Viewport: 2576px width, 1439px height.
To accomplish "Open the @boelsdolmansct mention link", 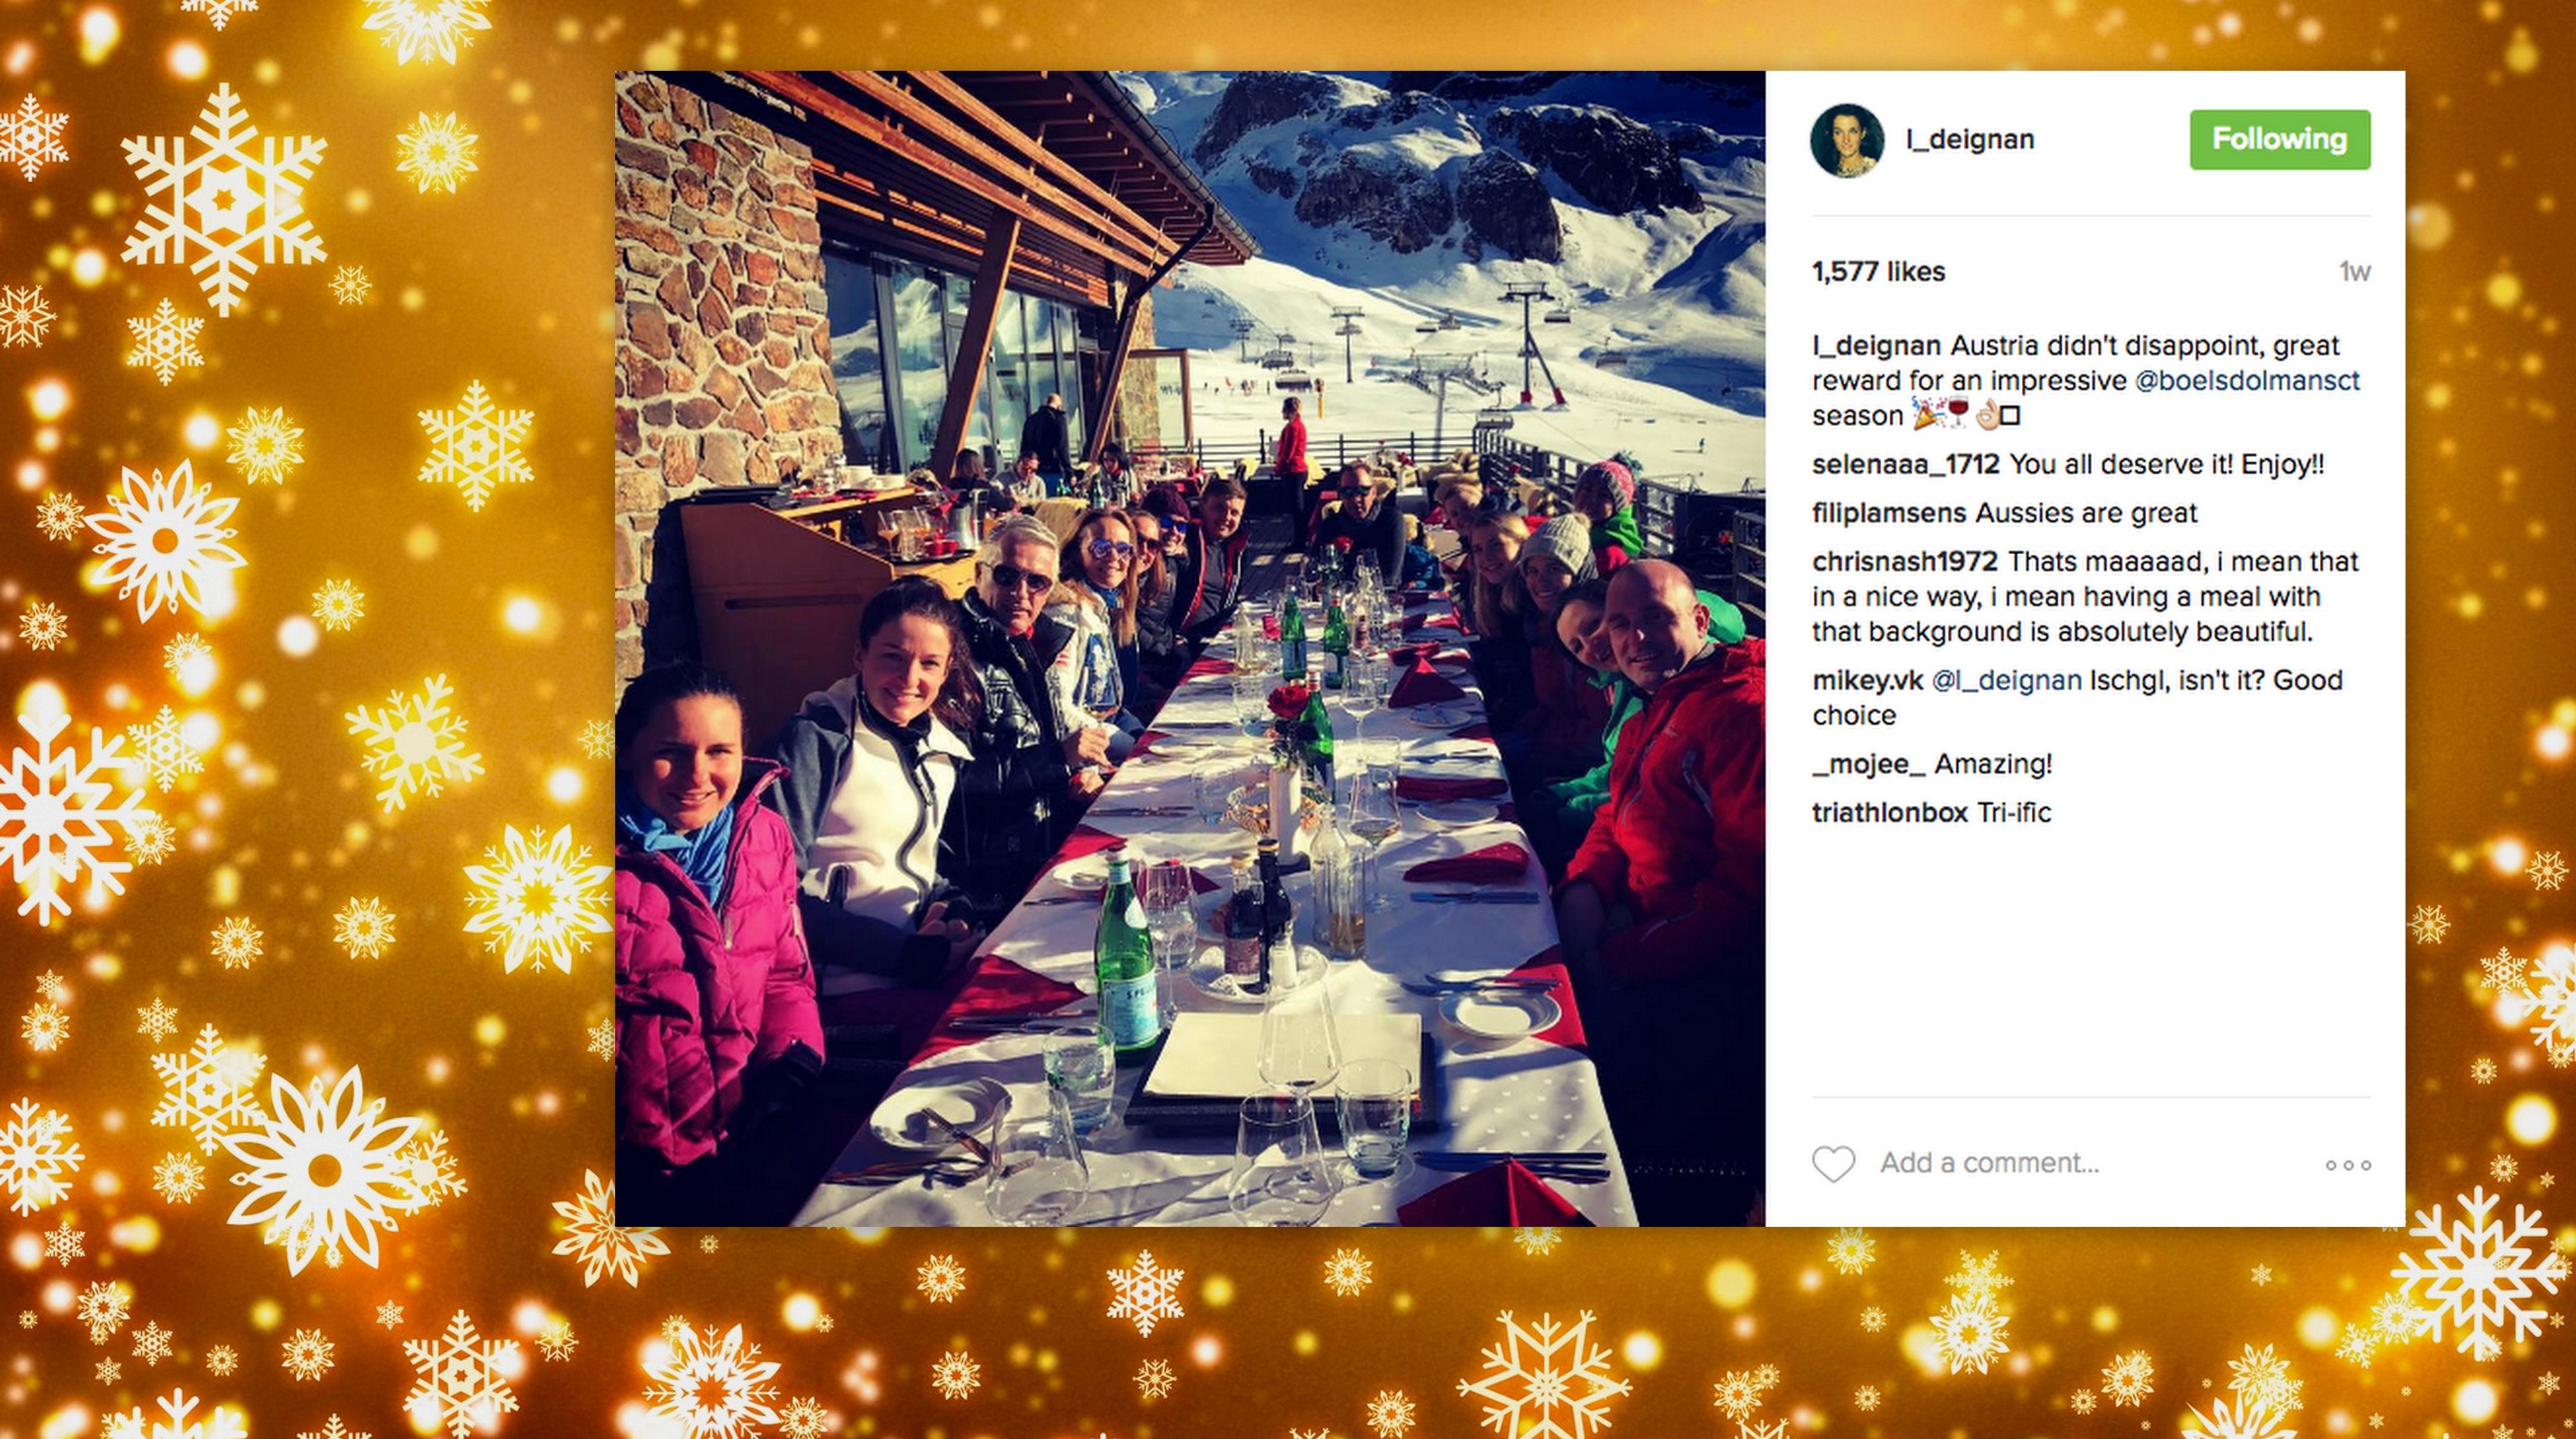I will tap(2246, 381).
